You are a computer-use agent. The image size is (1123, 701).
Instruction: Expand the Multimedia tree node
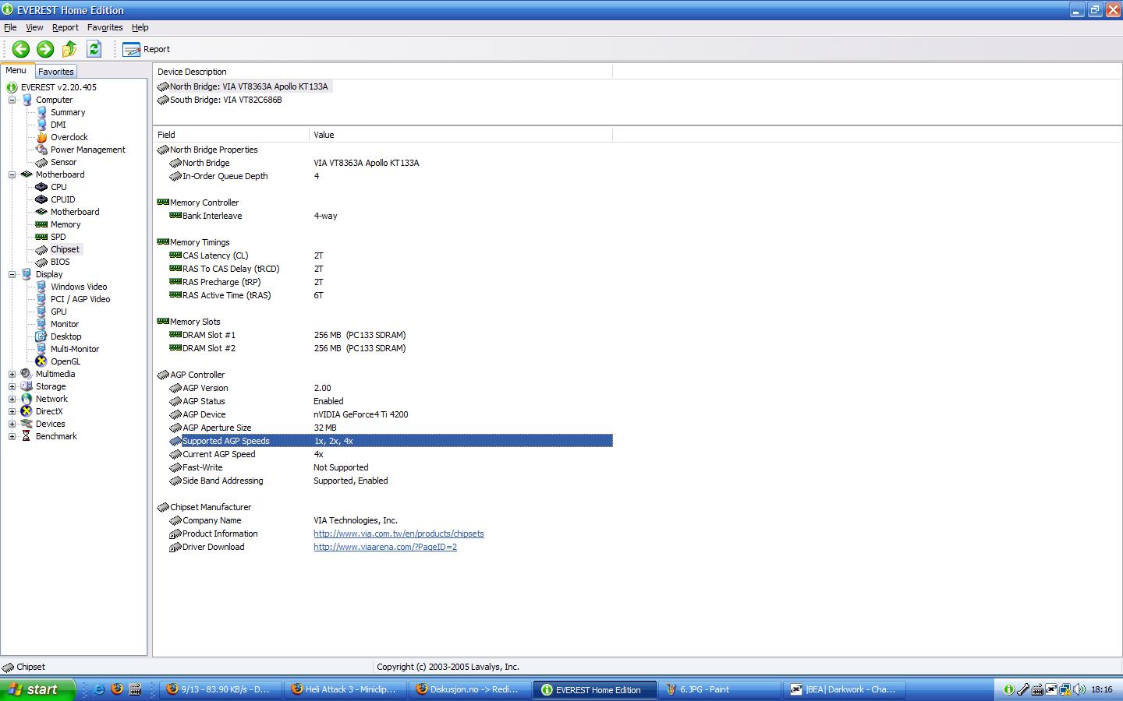pos(12,374)
